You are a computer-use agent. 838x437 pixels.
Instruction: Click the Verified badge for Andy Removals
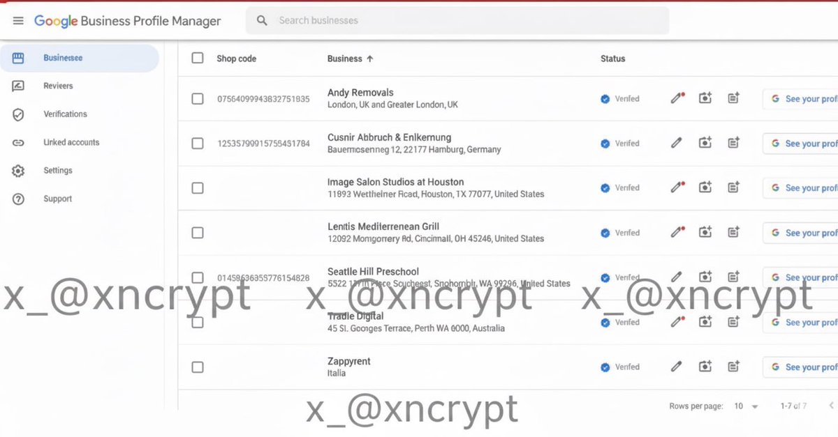click(x=620, y=99)
